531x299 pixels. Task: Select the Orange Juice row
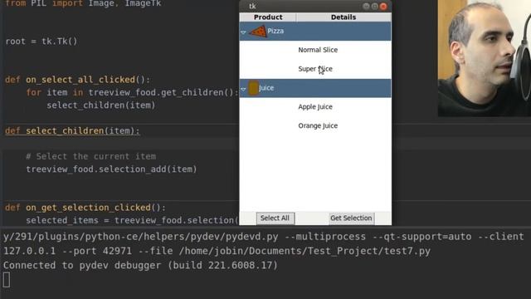[315, 125]
